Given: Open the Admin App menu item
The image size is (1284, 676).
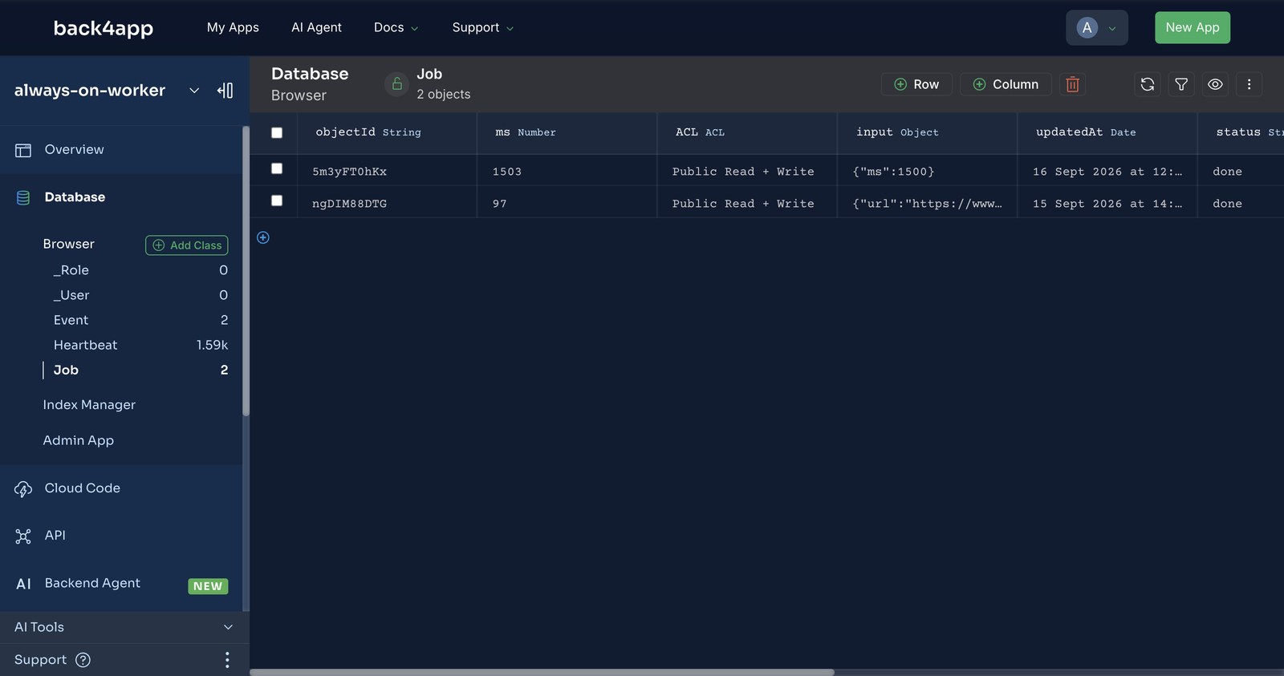Looking at the screenshot, I should pos(78,440).
